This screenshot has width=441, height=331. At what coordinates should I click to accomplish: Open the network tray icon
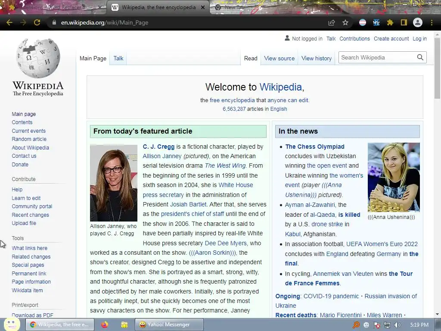[x=387, y=325]
